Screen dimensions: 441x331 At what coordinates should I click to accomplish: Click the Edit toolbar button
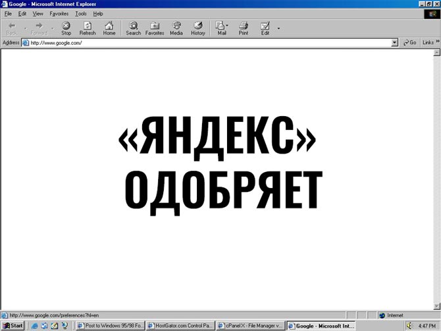point(265,28)
